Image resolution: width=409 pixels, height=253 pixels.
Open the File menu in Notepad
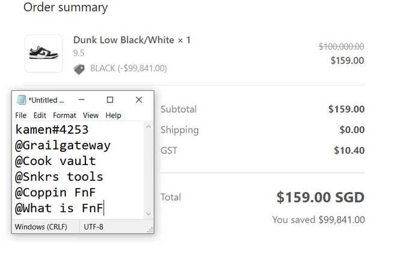(20, 115)
